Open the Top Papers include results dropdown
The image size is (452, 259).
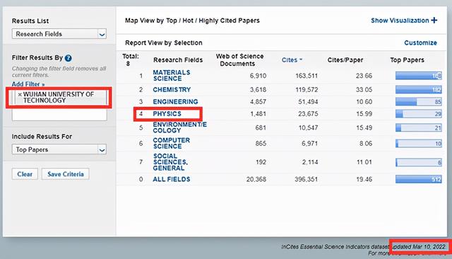[x=59, y=149]
